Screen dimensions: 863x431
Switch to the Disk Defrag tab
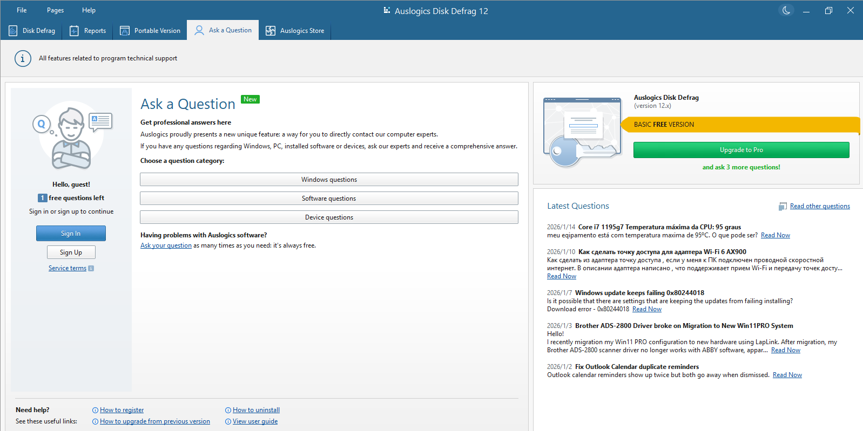pyautogui.click(x=32, y=31)
